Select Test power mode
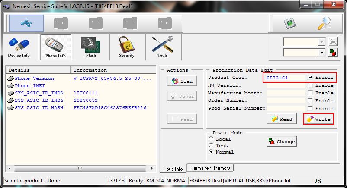This screenshot has height=188, width=347. [x=211, y=145]
